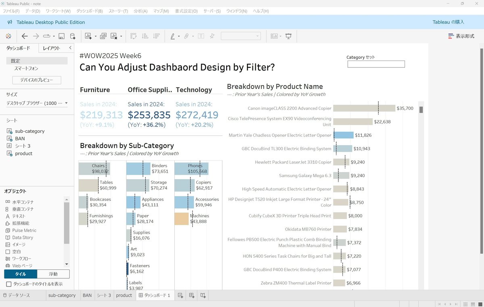This screenshot has width=484, height=307.
Task: Click the Device Preview button
Action: click(x=37, y=80)
